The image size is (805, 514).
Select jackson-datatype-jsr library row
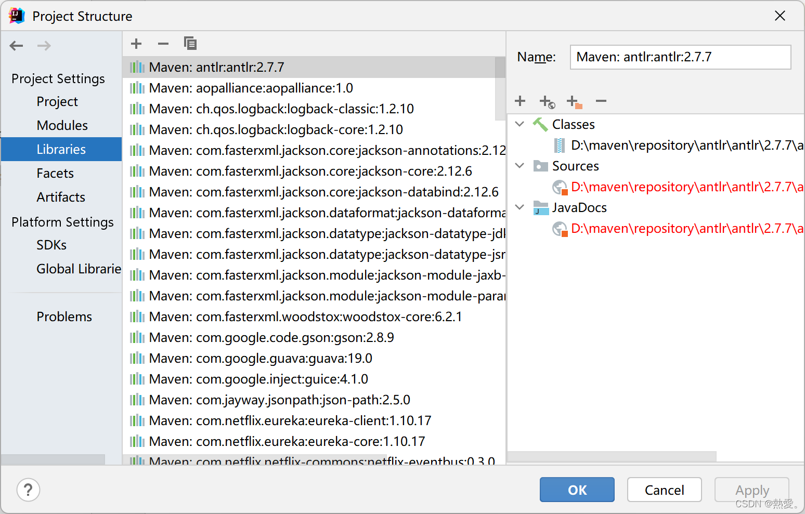coord(314,254)
